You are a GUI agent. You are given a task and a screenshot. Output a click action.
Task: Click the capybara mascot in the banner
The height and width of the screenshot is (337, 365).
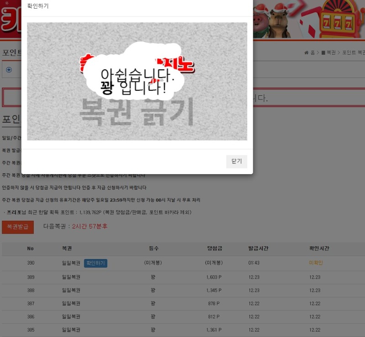click(x=279, y=22)
